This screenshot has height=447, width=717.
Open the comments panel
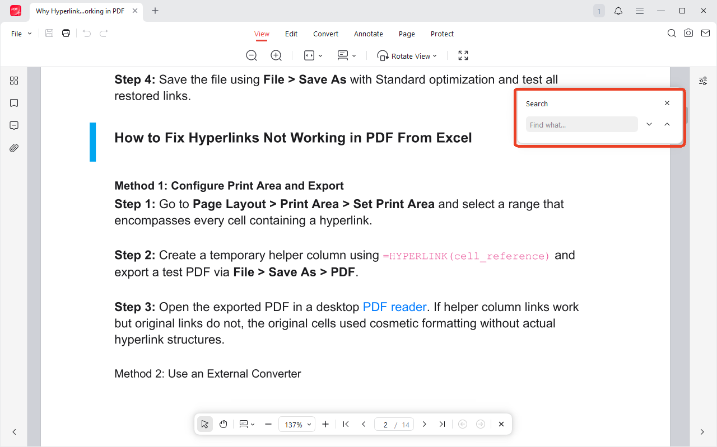click(14, 125)
